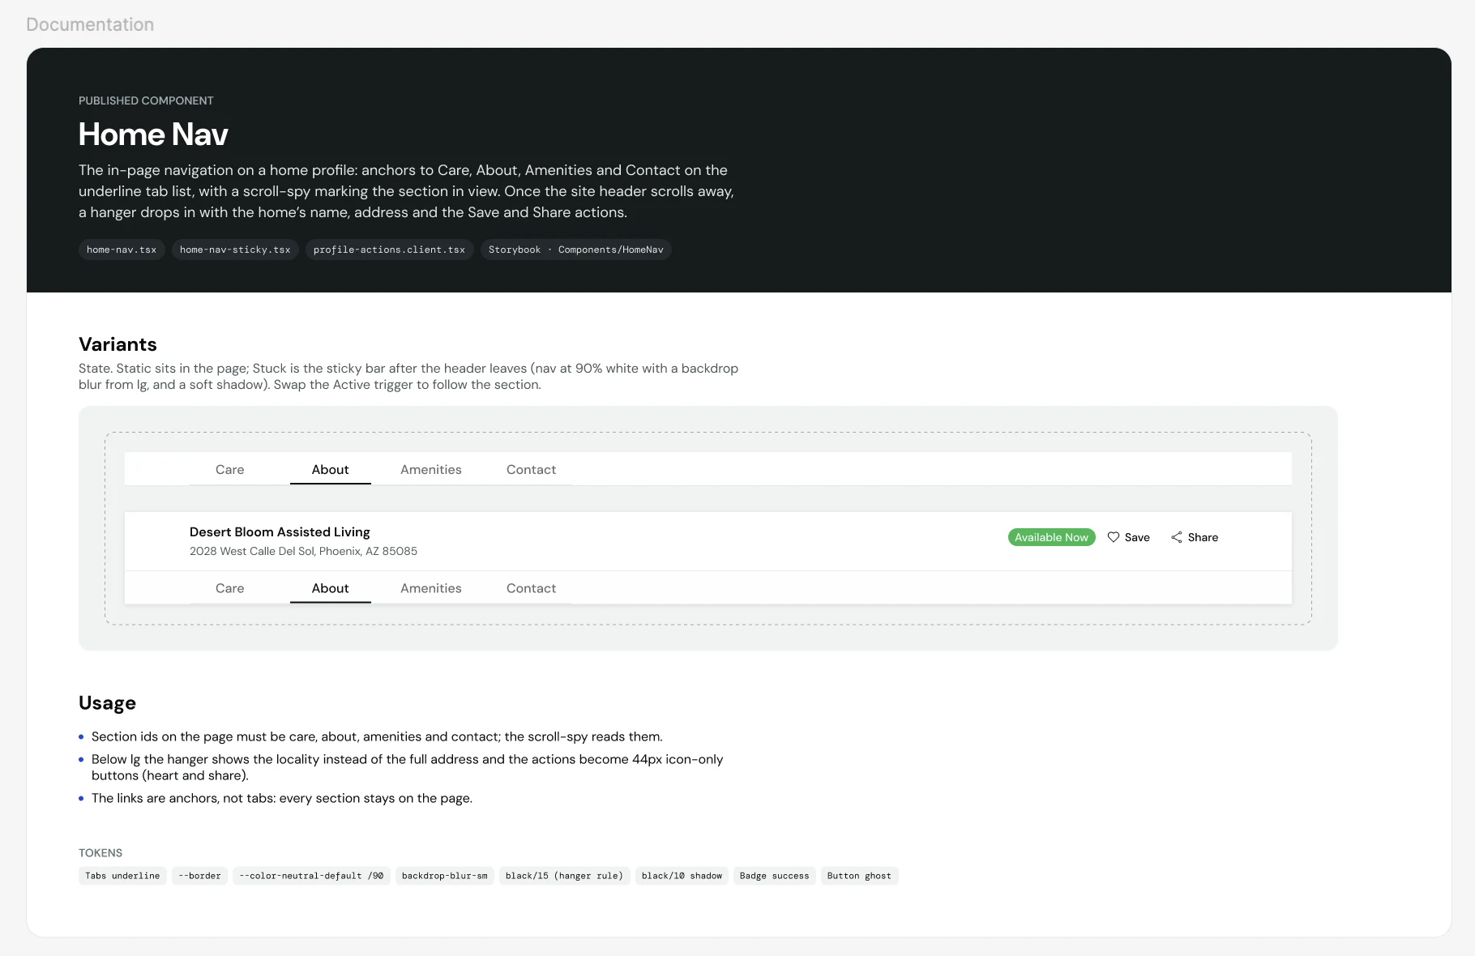Open Contact tab in static nav
This screenshot has width=1475, height=956.
pos(532,469)
